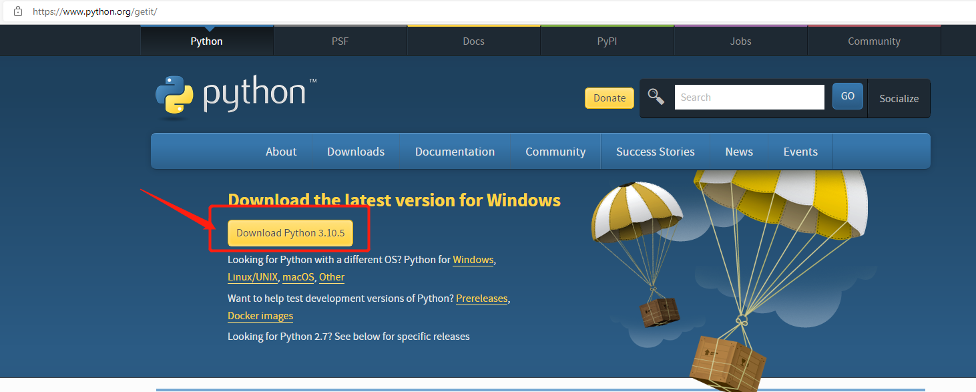Open the Prereleases link
Viewport: 976px width, 392px height.
[482, 299]
